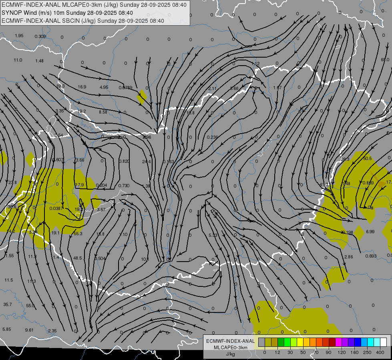Click the legend title MLCAPE0-3km

click(x=230, y=348)
